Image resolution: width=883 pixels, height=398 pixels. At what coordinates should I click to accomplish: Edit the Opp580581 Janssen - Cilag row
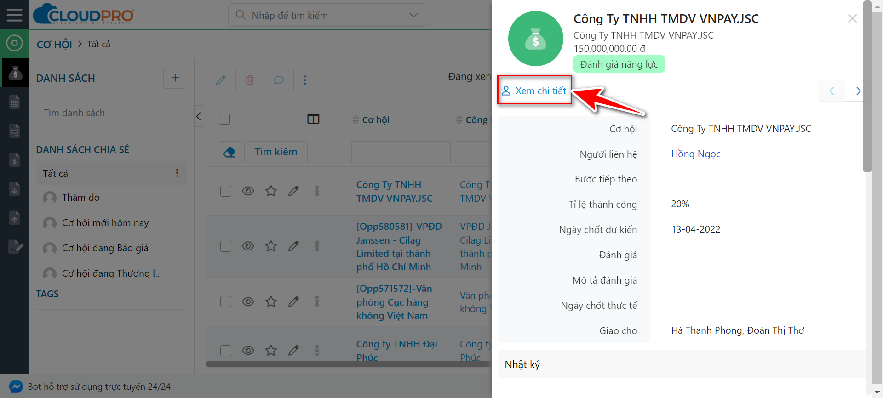[293, 246]
